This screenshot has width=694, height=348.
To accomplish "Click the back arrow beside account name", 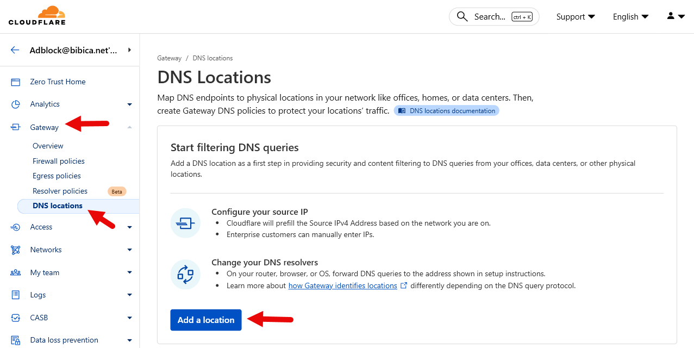I will (x=15, y=50).
